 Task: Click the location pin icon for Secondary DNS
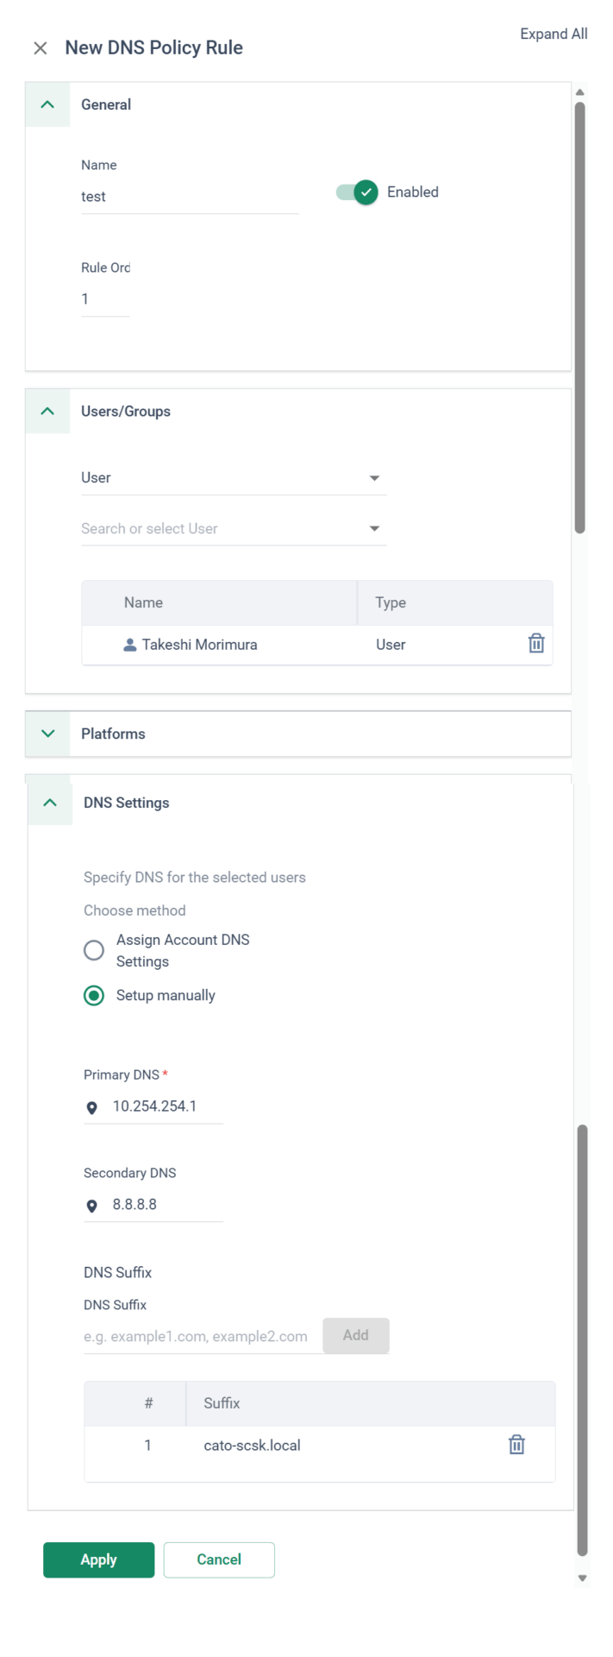coord(92,1206)
